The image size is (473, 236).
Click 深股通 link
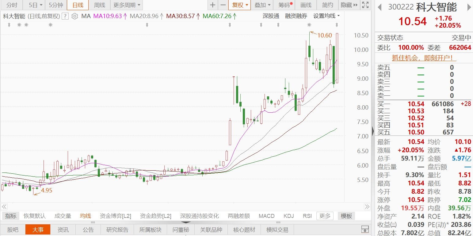[x=271, y=16]
